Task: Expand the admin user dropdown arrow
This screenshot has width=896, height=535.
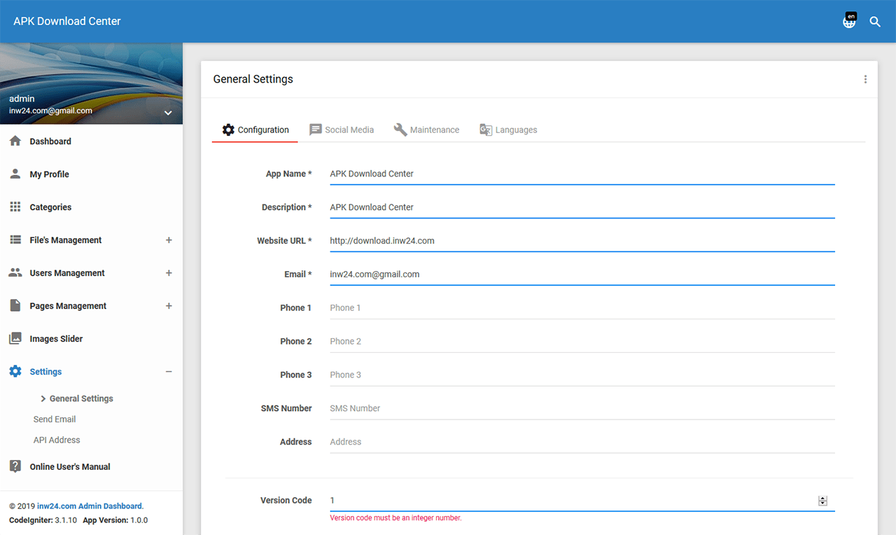Action: tap(168, 113)
